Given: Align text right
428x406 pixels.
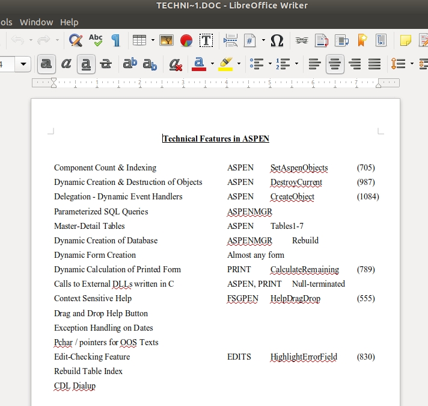Looking at the screenshot, I should [x=355, y=64].
